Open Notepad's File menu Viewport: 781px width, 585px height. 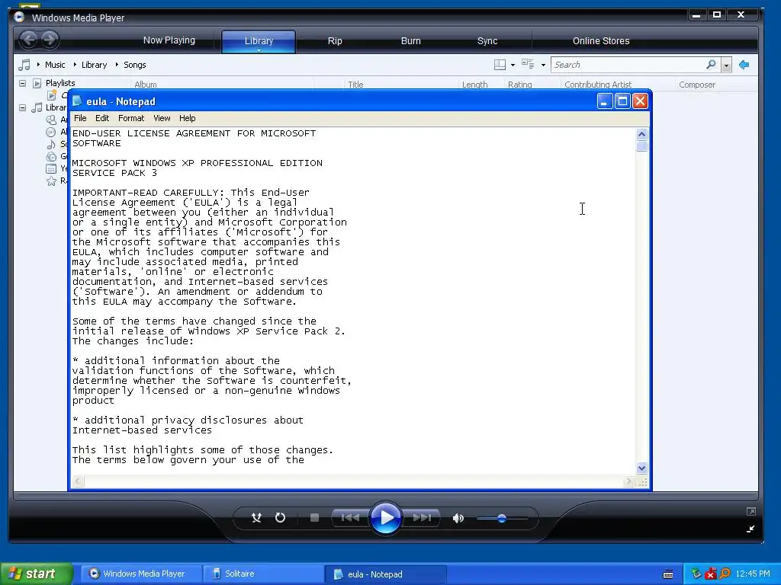pos(80,118)
